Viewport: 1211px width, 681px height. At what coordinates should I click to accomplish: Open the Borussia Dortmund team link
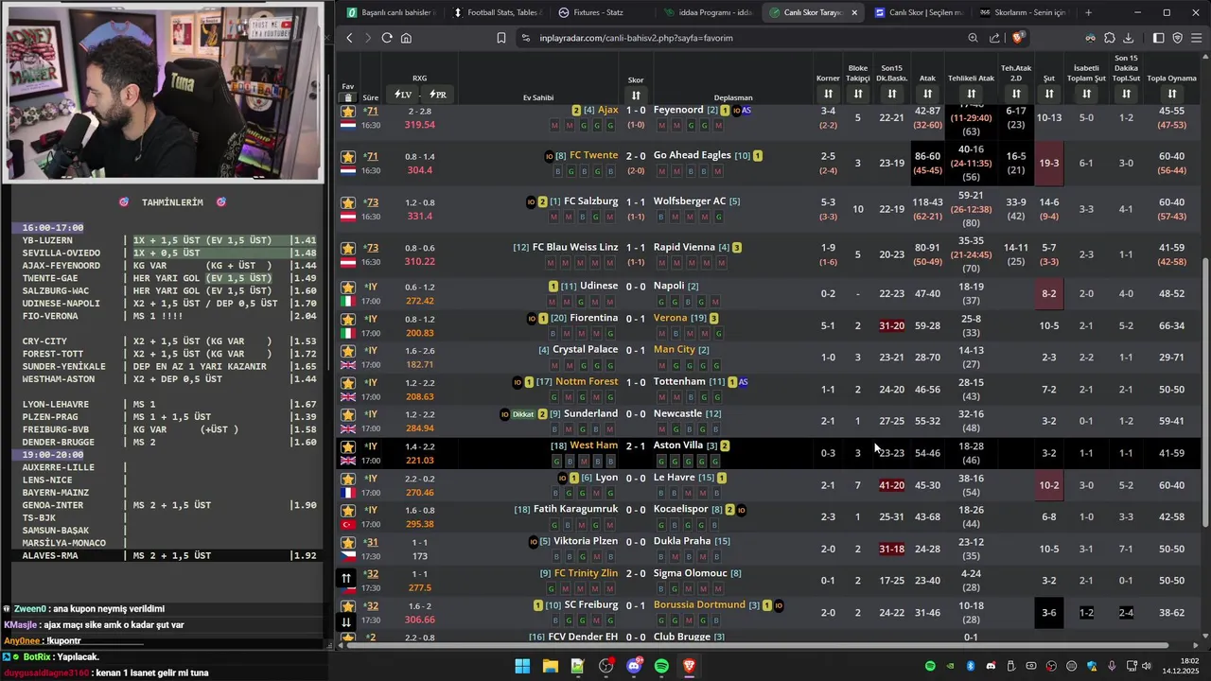coord(699,604)
